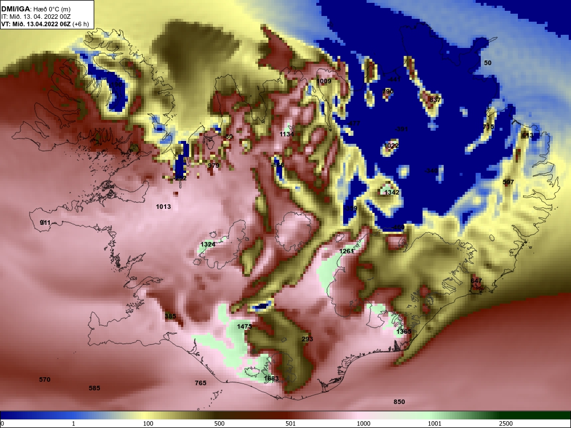Click the -477 value in the blue area
The height and width of the screenshot is (428, 571).
[x=353, y=123]
